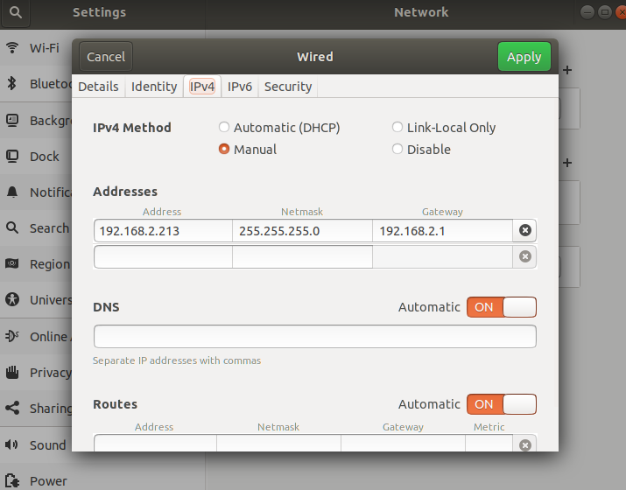Toggle the DNS Automatic switch
This screenshot has width=626, height=490.
502,307
